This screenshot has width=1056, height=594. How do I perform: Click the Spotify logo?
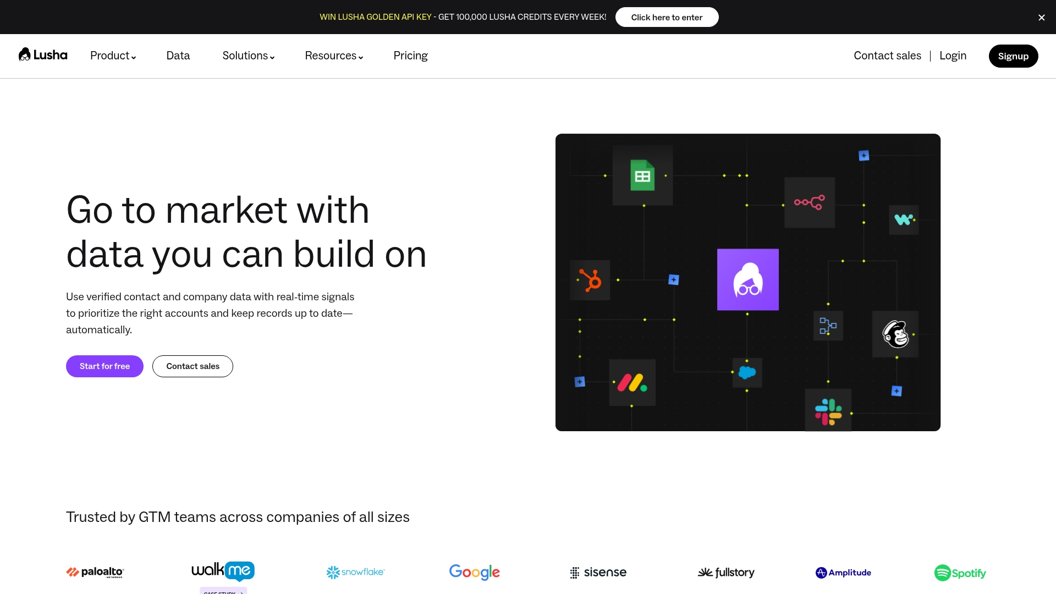tap(960, 573)
